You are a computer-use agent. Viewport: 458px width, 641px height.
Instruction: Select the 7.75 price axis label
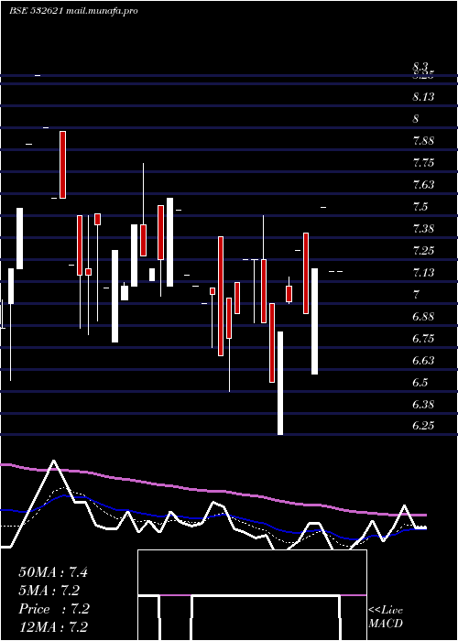point(423,163)
